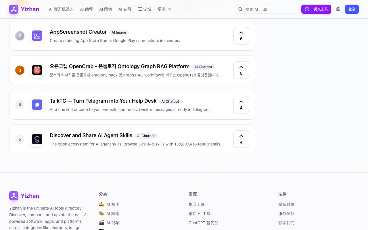Click the search magnifier icon
The width and height of the screenshot is (368, 230).
coord(240,9)
